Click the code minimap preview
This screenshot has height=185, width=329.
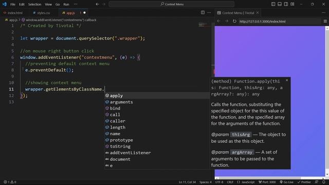point(205,25)
